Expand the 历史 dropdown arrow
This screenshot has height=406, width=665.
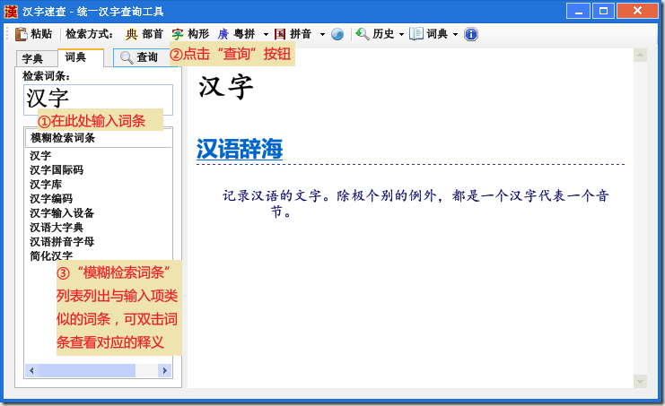coord(401,35)
